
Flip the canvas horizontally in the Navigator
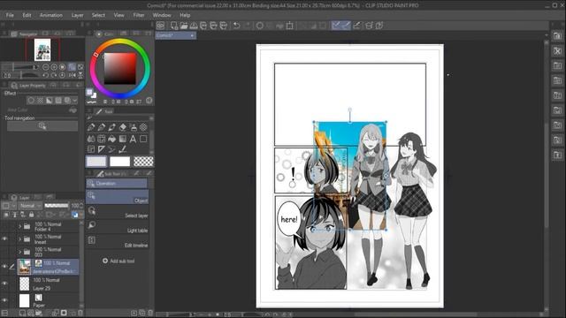pos(73,75)
